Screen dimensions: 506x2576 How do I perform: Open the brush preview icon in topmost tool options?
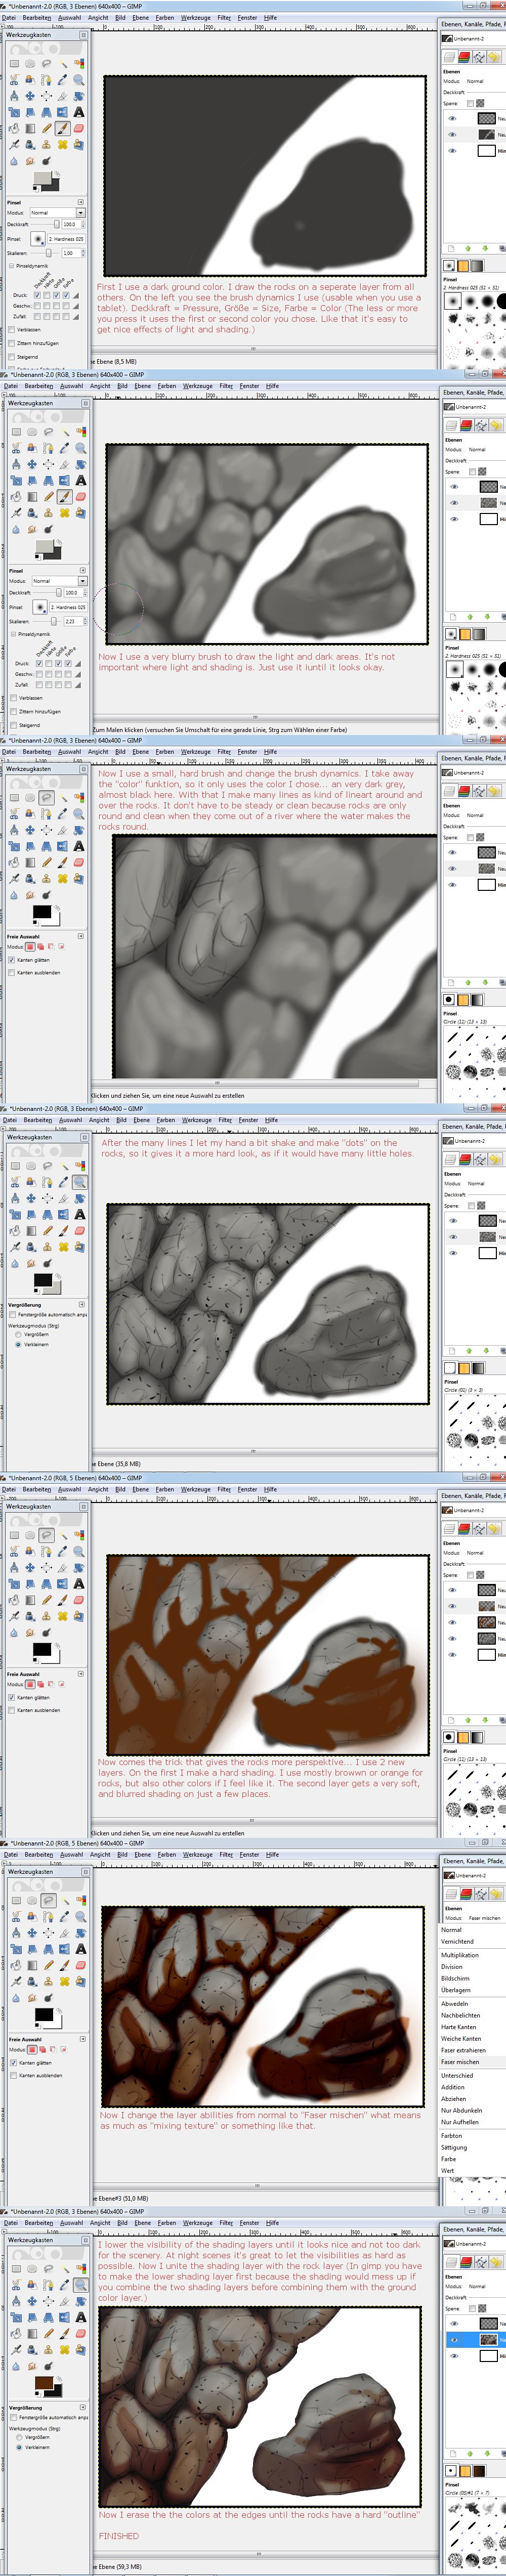point(37,239)
